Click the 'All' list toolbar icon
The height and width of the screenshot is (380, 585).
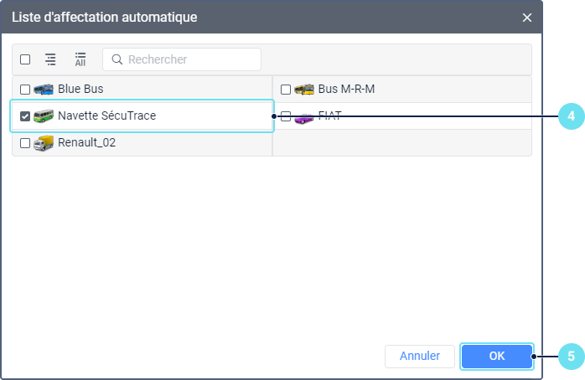[x=80, y=59]
